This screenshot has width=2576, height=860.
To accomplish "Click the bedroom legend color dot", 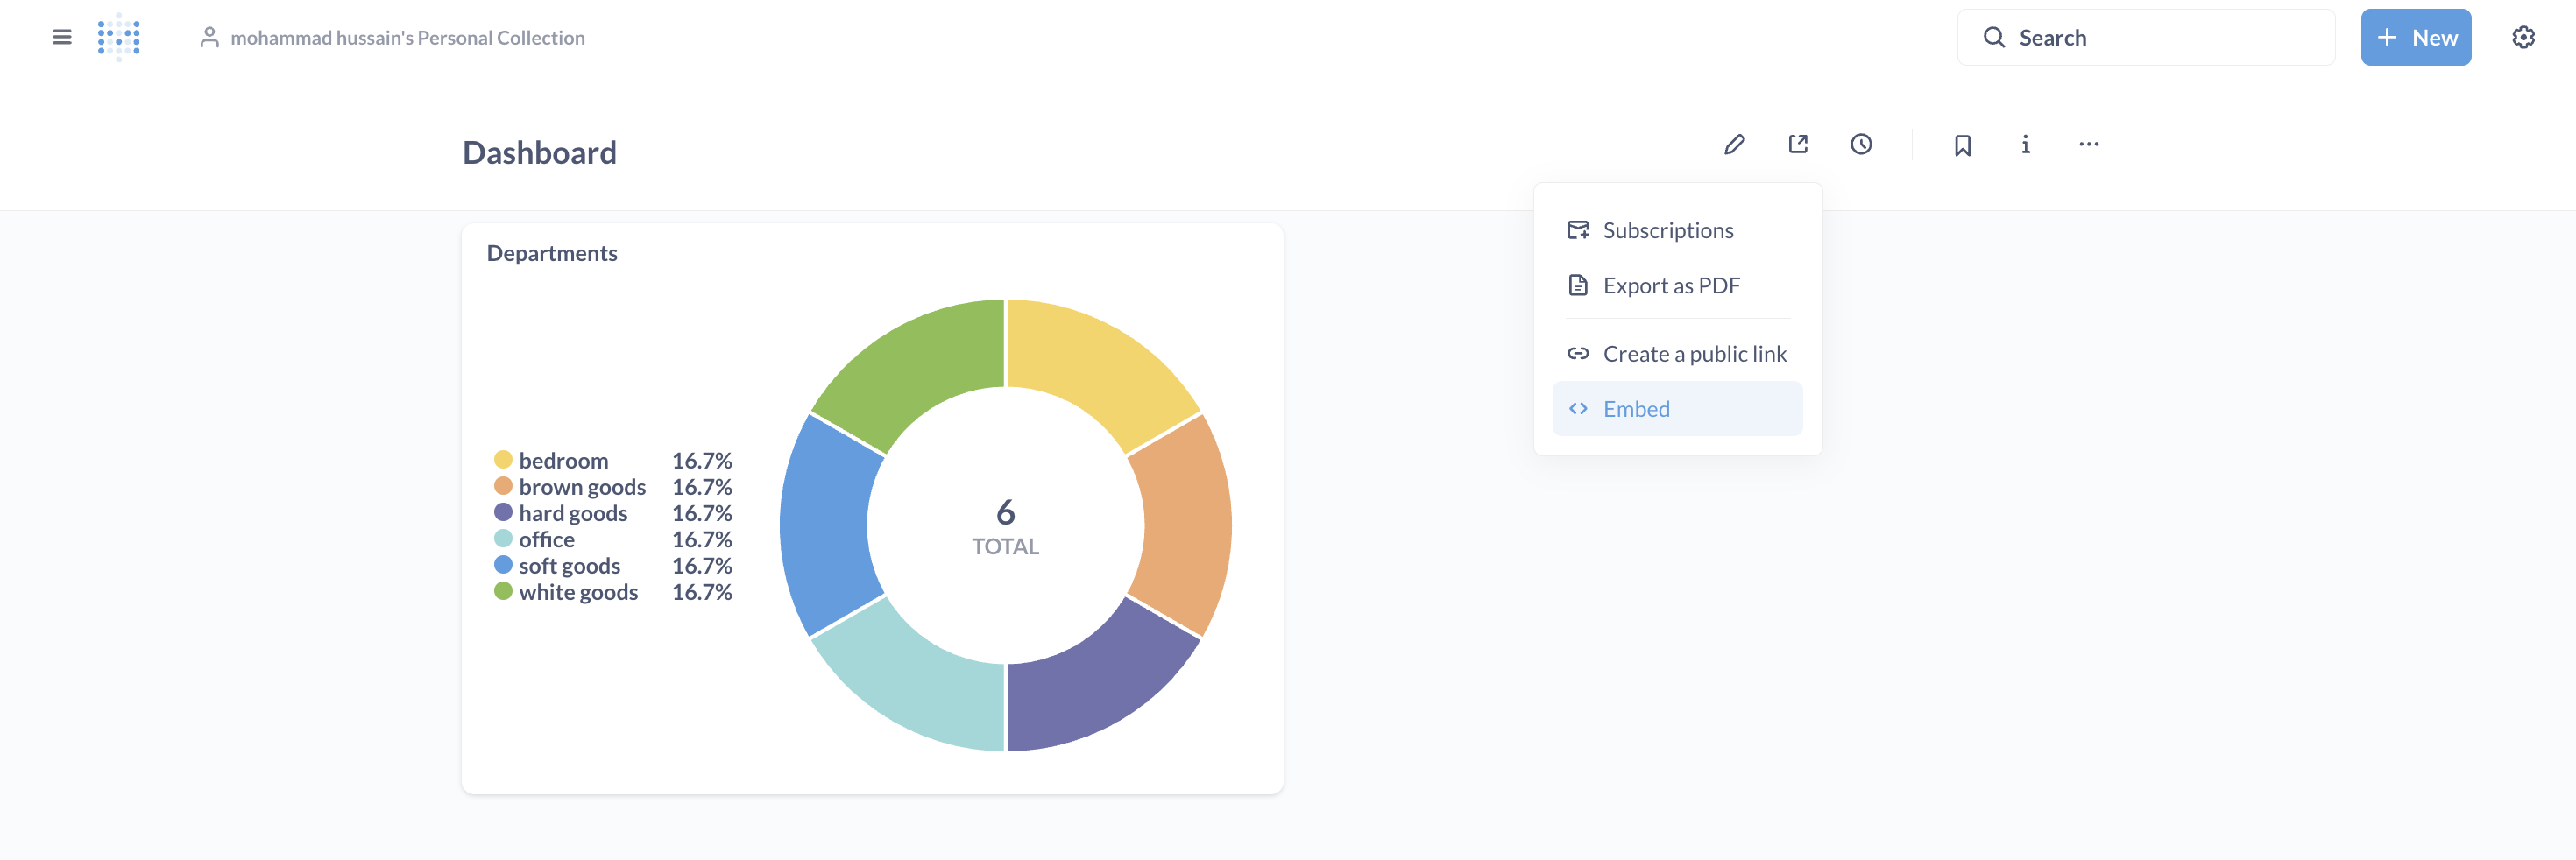I will tap(503, 460).
